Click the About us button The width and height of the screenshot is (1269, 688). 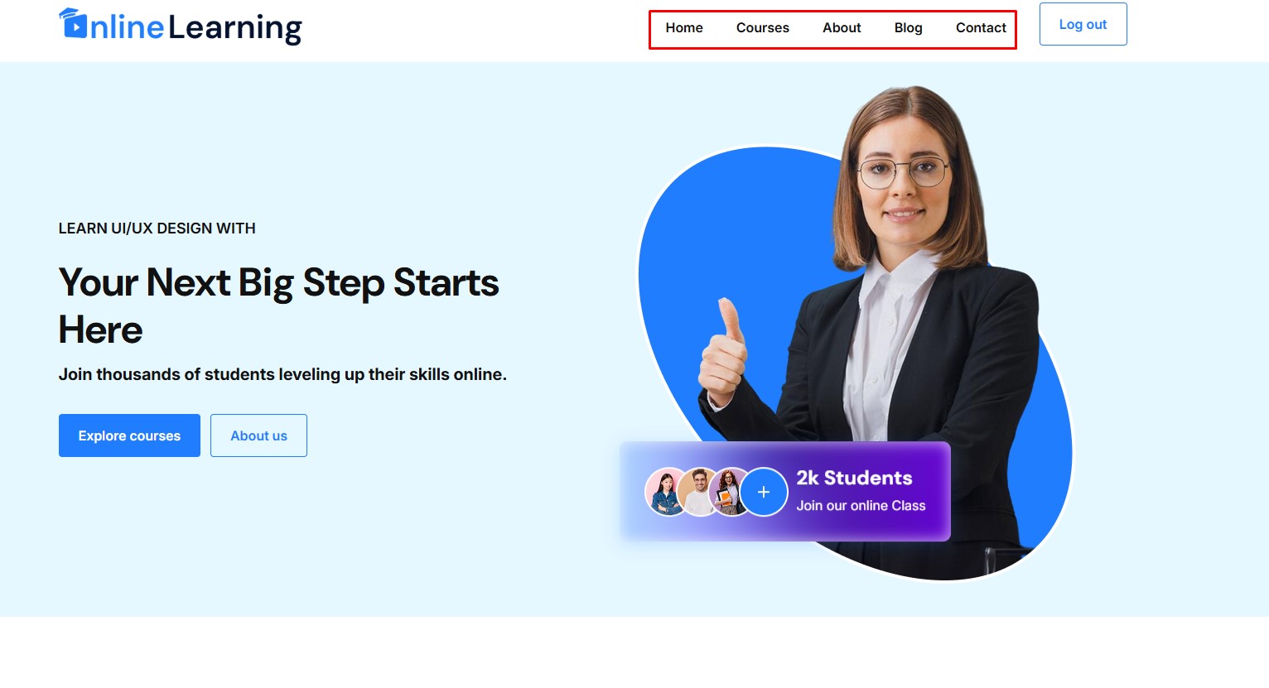click(x=258, y=435)
